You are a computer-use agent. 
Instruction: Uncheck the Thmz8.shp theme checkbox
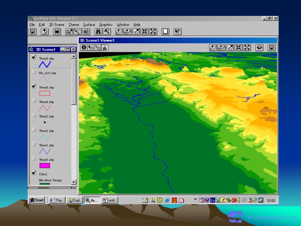pyautogui.click(x=34, y=57)
